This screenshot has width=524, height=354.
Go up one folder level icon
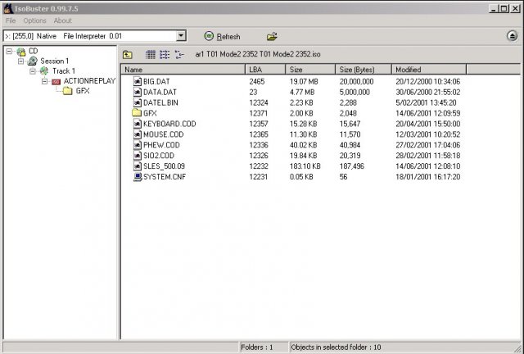click(128, 54)
